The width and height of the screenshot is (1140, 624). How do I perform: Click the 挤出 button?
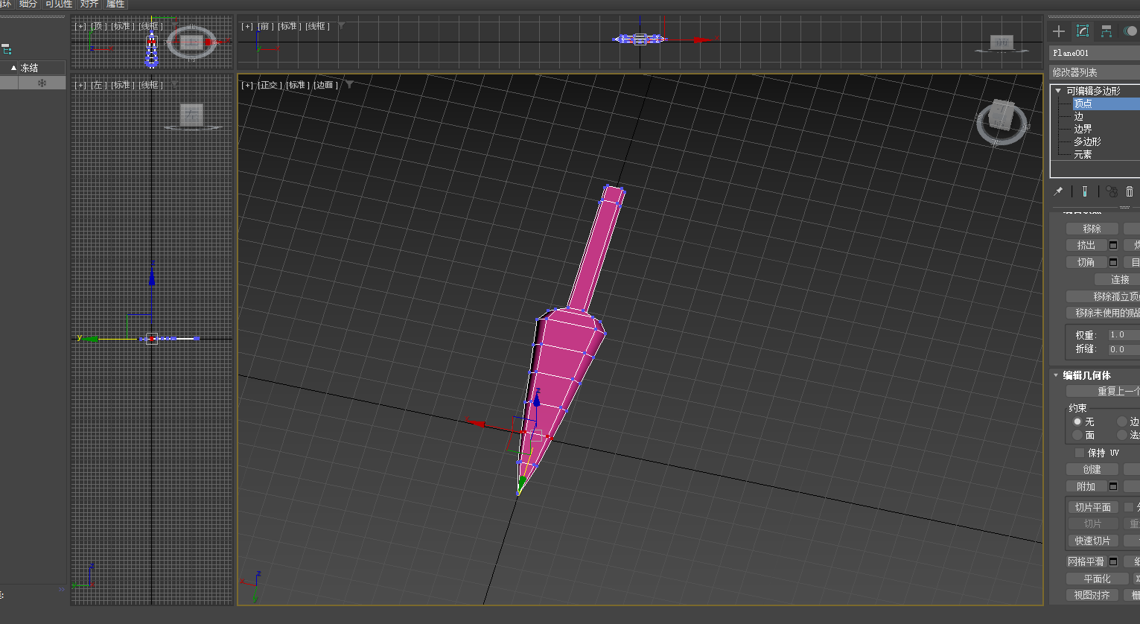1086,245
